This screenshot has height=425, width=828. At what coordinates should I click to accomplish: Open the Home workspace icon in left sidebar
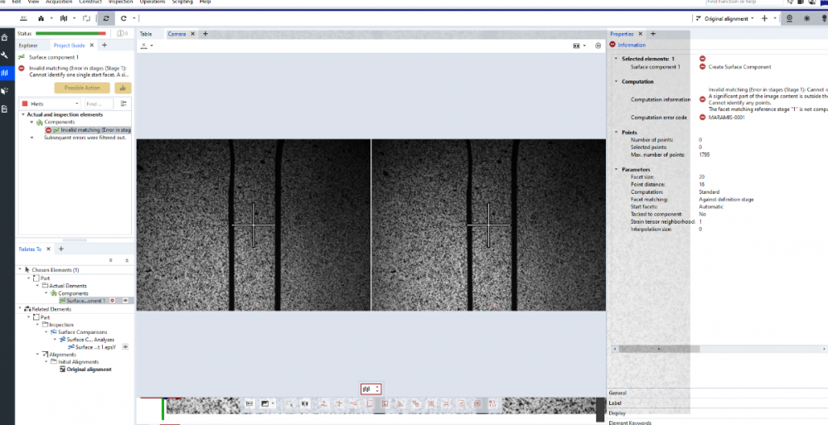point(5,37)
